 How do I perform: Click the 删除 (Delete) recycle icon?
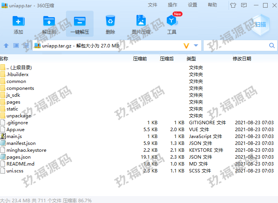(x=110, y=24)
